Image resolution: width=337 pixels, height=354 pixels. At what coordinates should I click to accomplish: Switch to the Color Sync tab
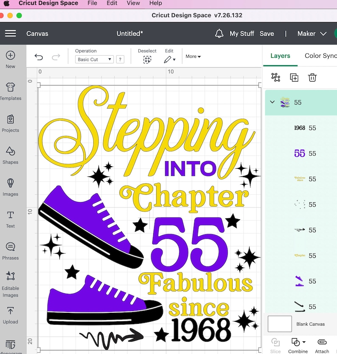click(320, 56)
